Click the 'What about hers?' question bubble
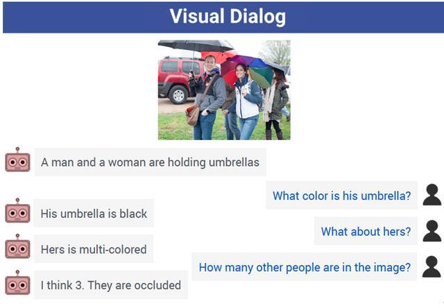This screenshot has height=308, width=444. click(x=366, y=231)
